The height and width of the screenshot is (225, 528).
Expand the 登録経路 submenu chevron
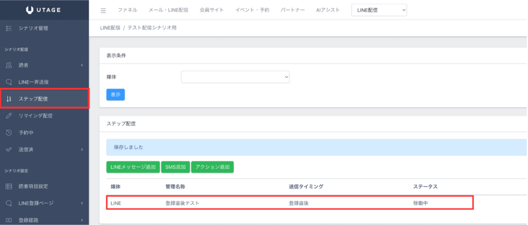click(82, 220)
